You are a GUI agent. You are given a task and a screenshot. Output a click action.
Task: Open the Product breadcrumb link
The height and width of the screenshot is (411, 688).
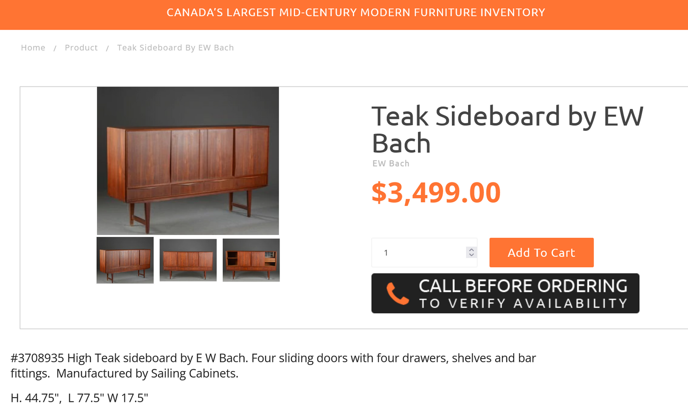(x=81, y=47)
